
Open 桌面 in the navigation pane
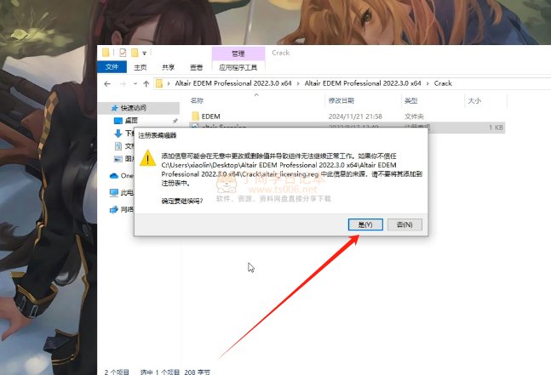(x=131, y=121)
